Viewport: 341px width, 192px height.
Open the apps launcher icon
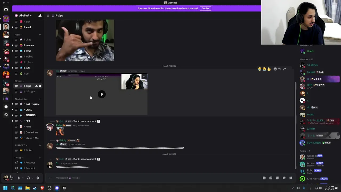tap(291, 178)
